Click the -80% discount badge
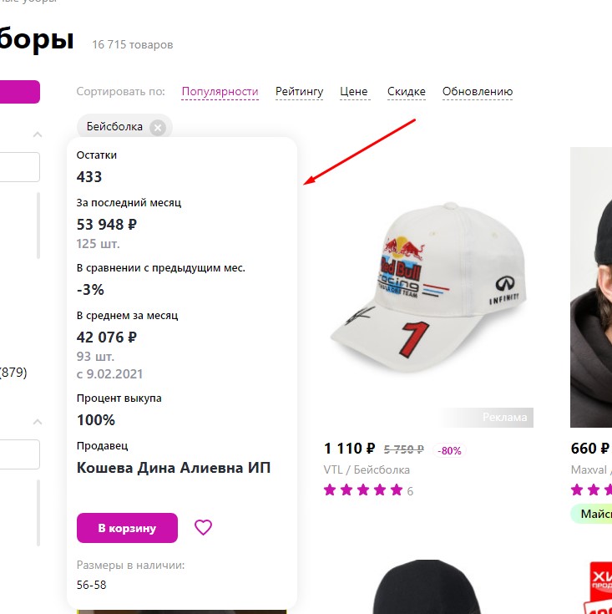Image resolution: width=612 pixels, height=614 pixels. (x=450, y=450)
